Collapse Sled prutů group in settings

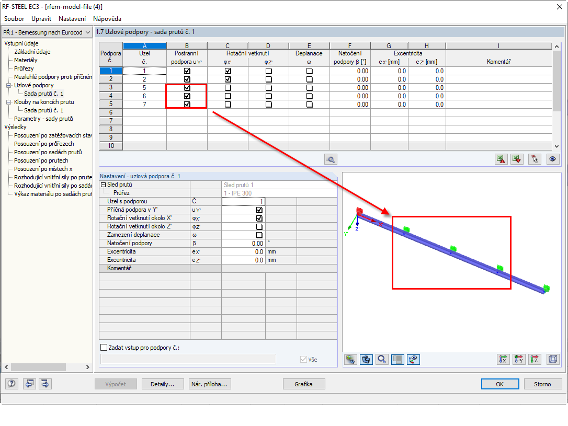pos(103,185)
